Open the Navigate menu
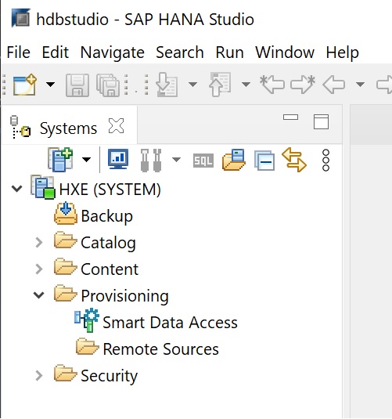The image size is (392, 419). (113, 52)
